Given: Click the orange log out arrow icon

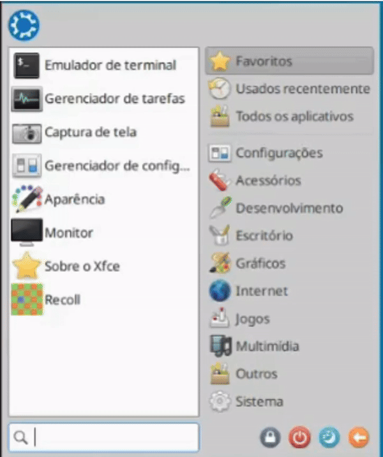Looking at the screenshot, I should (x=359, y=437).
